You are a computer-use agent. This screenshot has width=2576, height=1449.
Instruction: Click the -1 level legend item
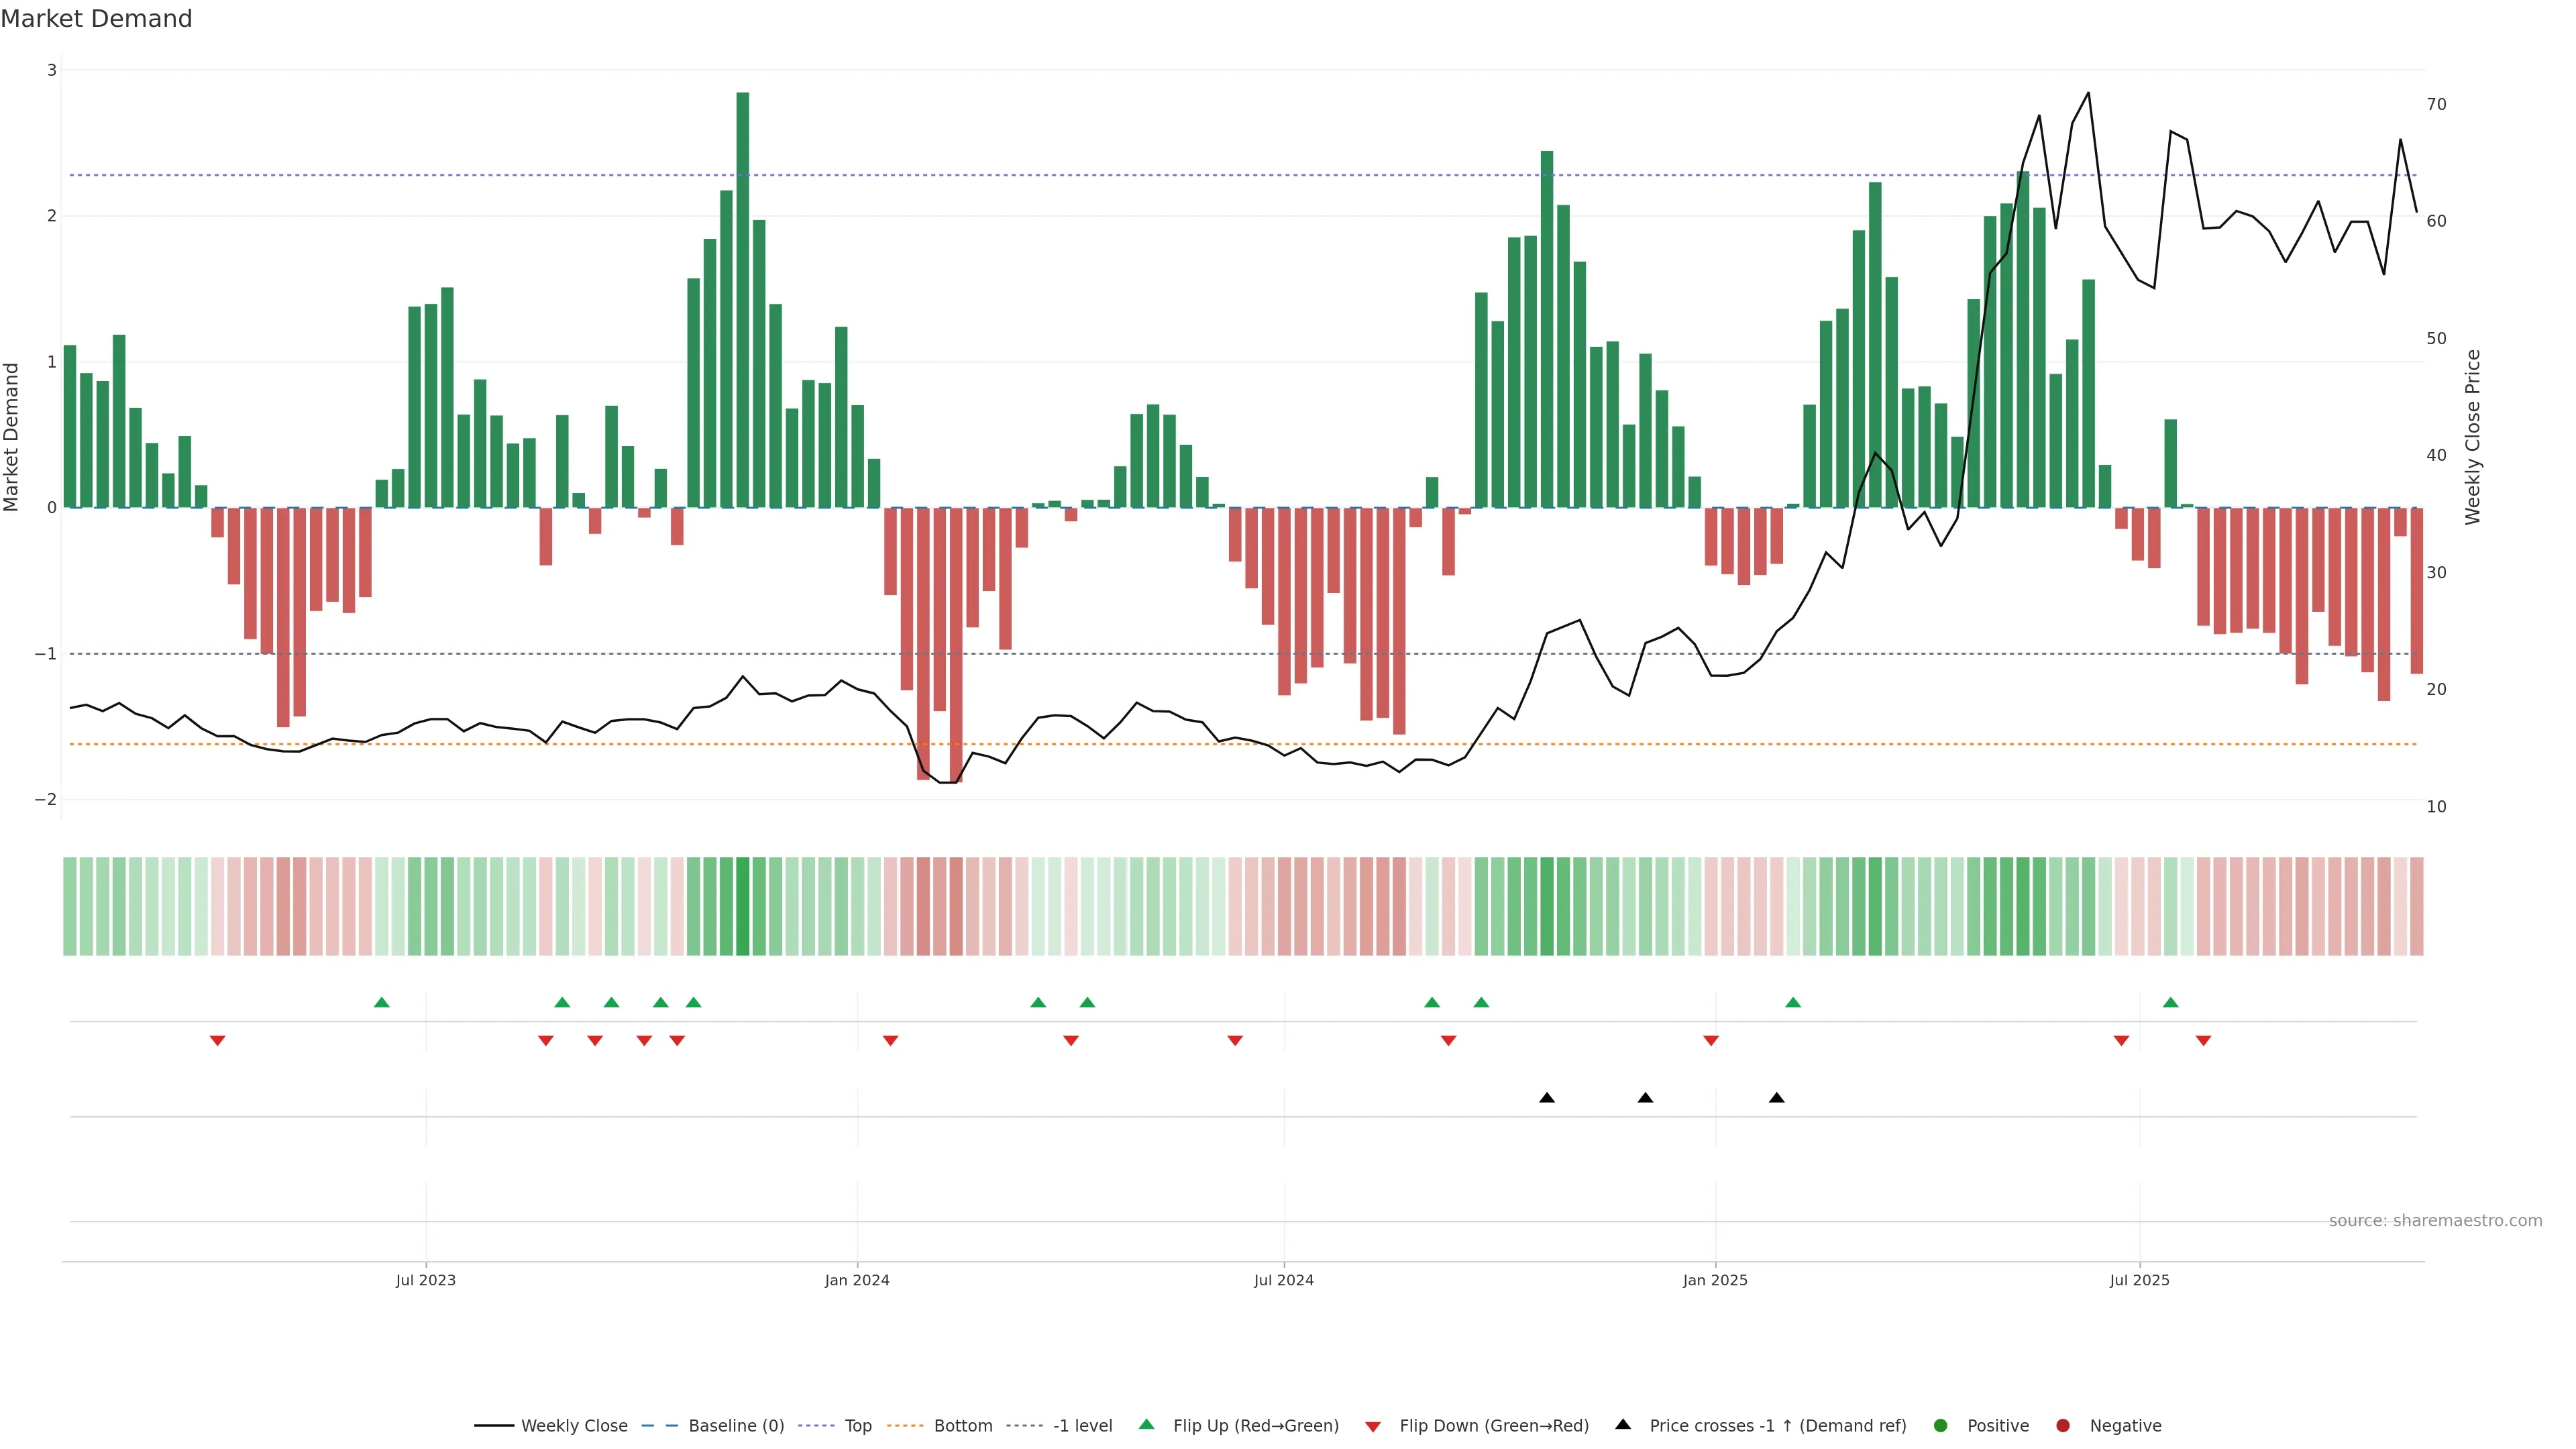click(x=1082, y=1426)
